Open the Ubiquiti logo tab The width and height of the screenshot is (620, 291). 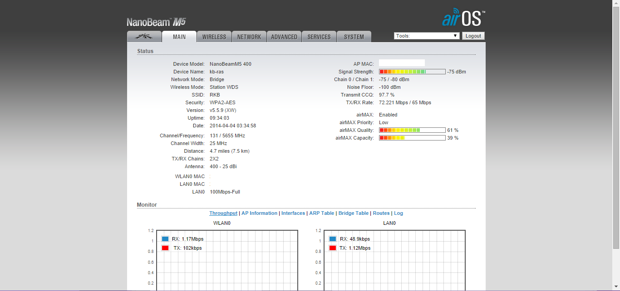(x=144, y=37)
